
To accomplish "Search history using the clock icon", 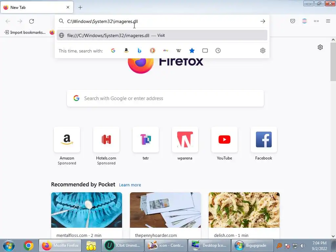I will pos(218,51).
